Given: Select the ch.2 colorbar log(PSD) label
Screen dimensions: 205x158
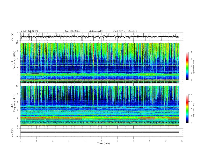Looking at the screenshot, I should 194,110.
